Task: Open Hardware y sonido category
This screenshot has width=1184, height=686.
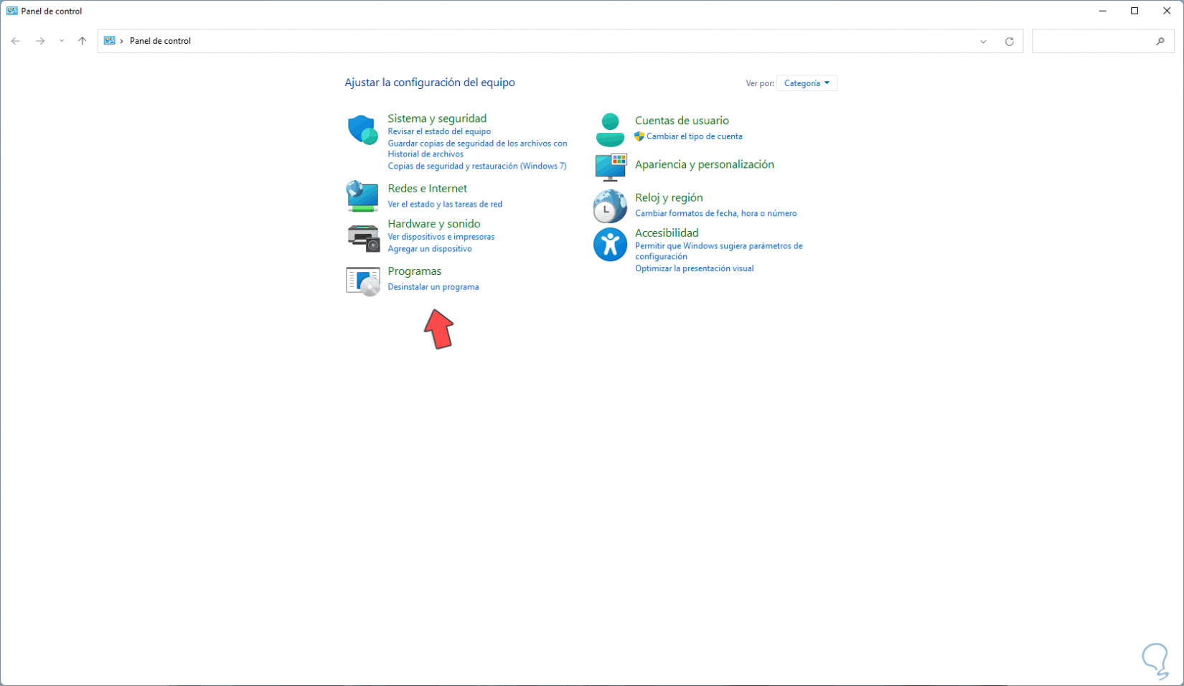Action: (434, 224)
